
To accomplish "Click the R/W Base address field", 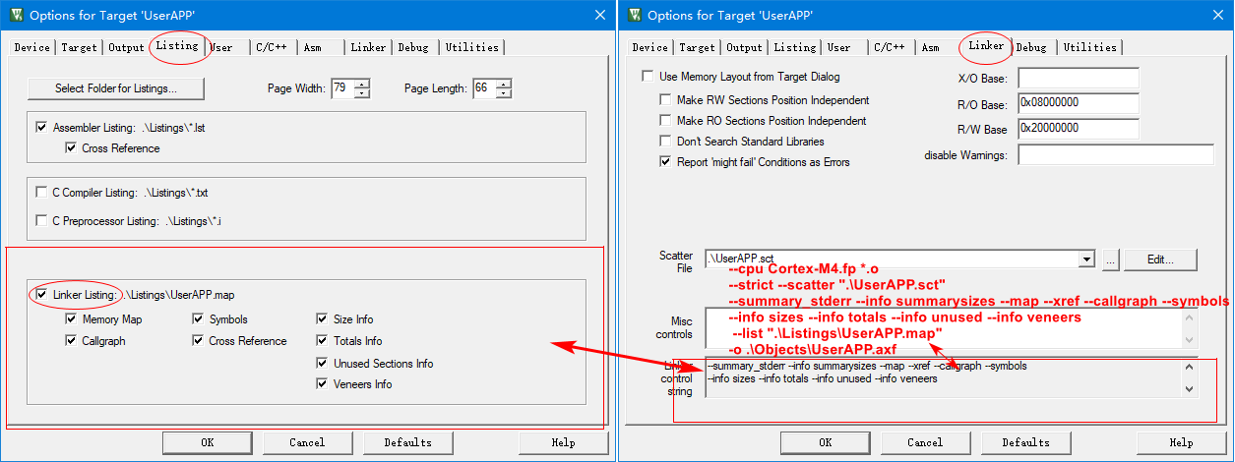I will point(1078,129).
